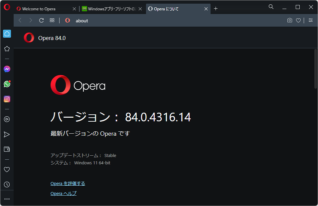The height and width of the screenshot is (206, 318).
Task: Open sidebar setup via the three dots
Action: [x=7, y=199]
